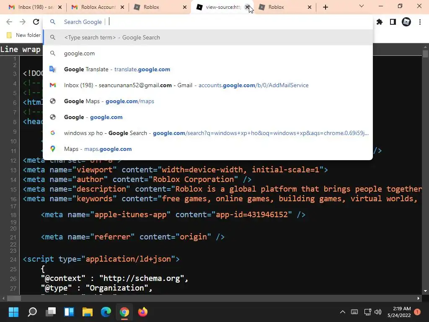Open the Widgets taskbar icon
This screenshot has height=322, width=429.
(x=69, y=312)
